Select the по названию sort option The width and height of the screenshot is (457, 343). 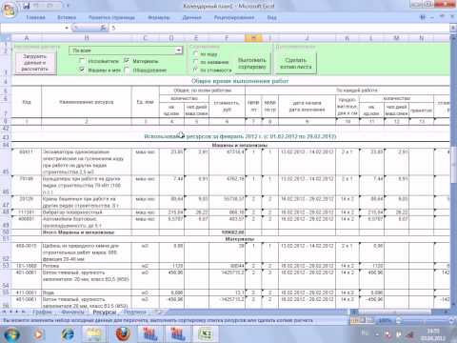(195, 62)
